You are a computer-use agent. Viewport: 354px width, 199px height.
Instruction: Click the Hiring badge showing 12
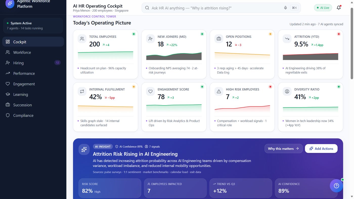pos(57,63)
